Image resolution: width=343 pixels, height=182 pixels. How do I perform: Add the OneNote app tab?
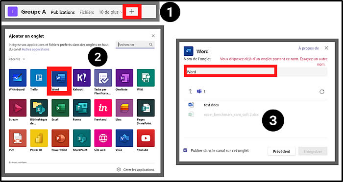pyautogui.click(x=124, y=78)
